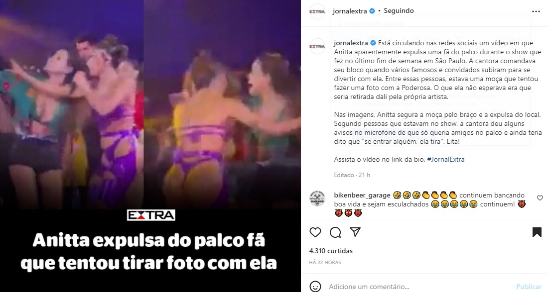Like bikenbeer_garage's comment with small heart
Viewport: 547px width, 292px height.
pos(540,198)
